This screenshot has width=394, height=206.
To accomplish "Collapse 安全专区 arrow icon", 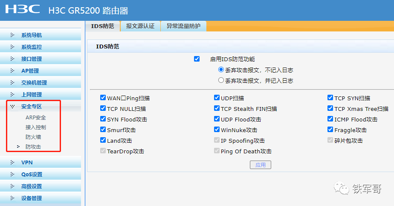I will (12, 106).
